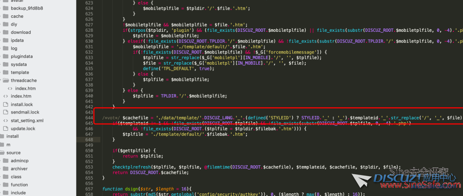Click the function folder icon
Viewport: 463px width, 196px height.
(x=5, y=185)
